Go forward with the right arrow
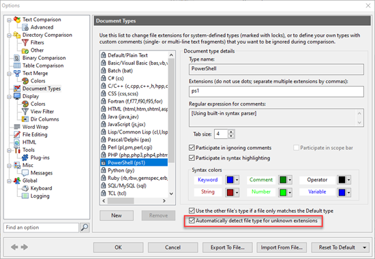The width and height of the screenshot is (375, 259). (x=25, y=247)
